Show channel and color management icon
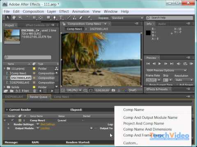197x147 pixels. [124, 90]
